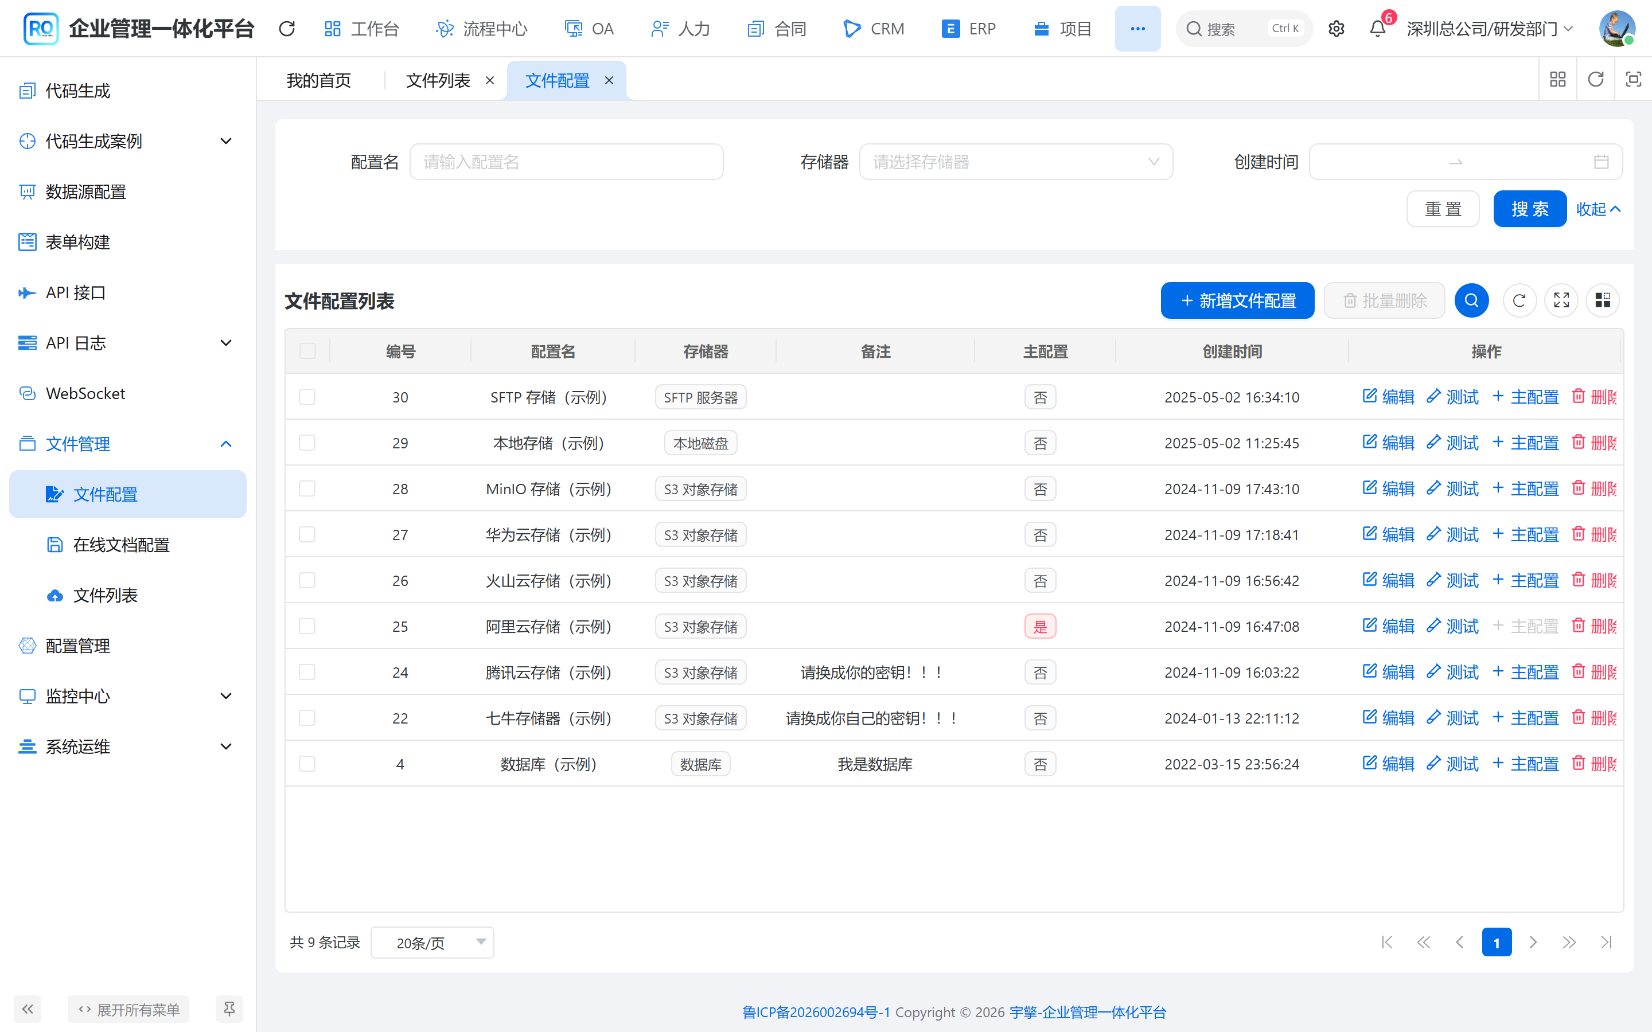The height and width of the screenshot is (1032, 1652).
Task: Click the pin icon in the sidebar footer
Action: pyautogui.click(x=229, y=1009)
